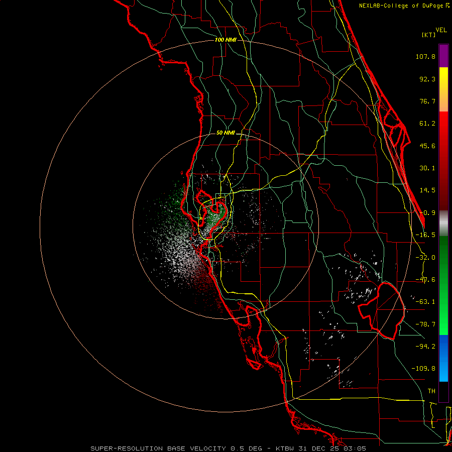This screenshot has width=452, height=452.
Task: Click the 31 DEC 25 03:05 timestamp
Action: pyautogui.click(x=331, y=448)
